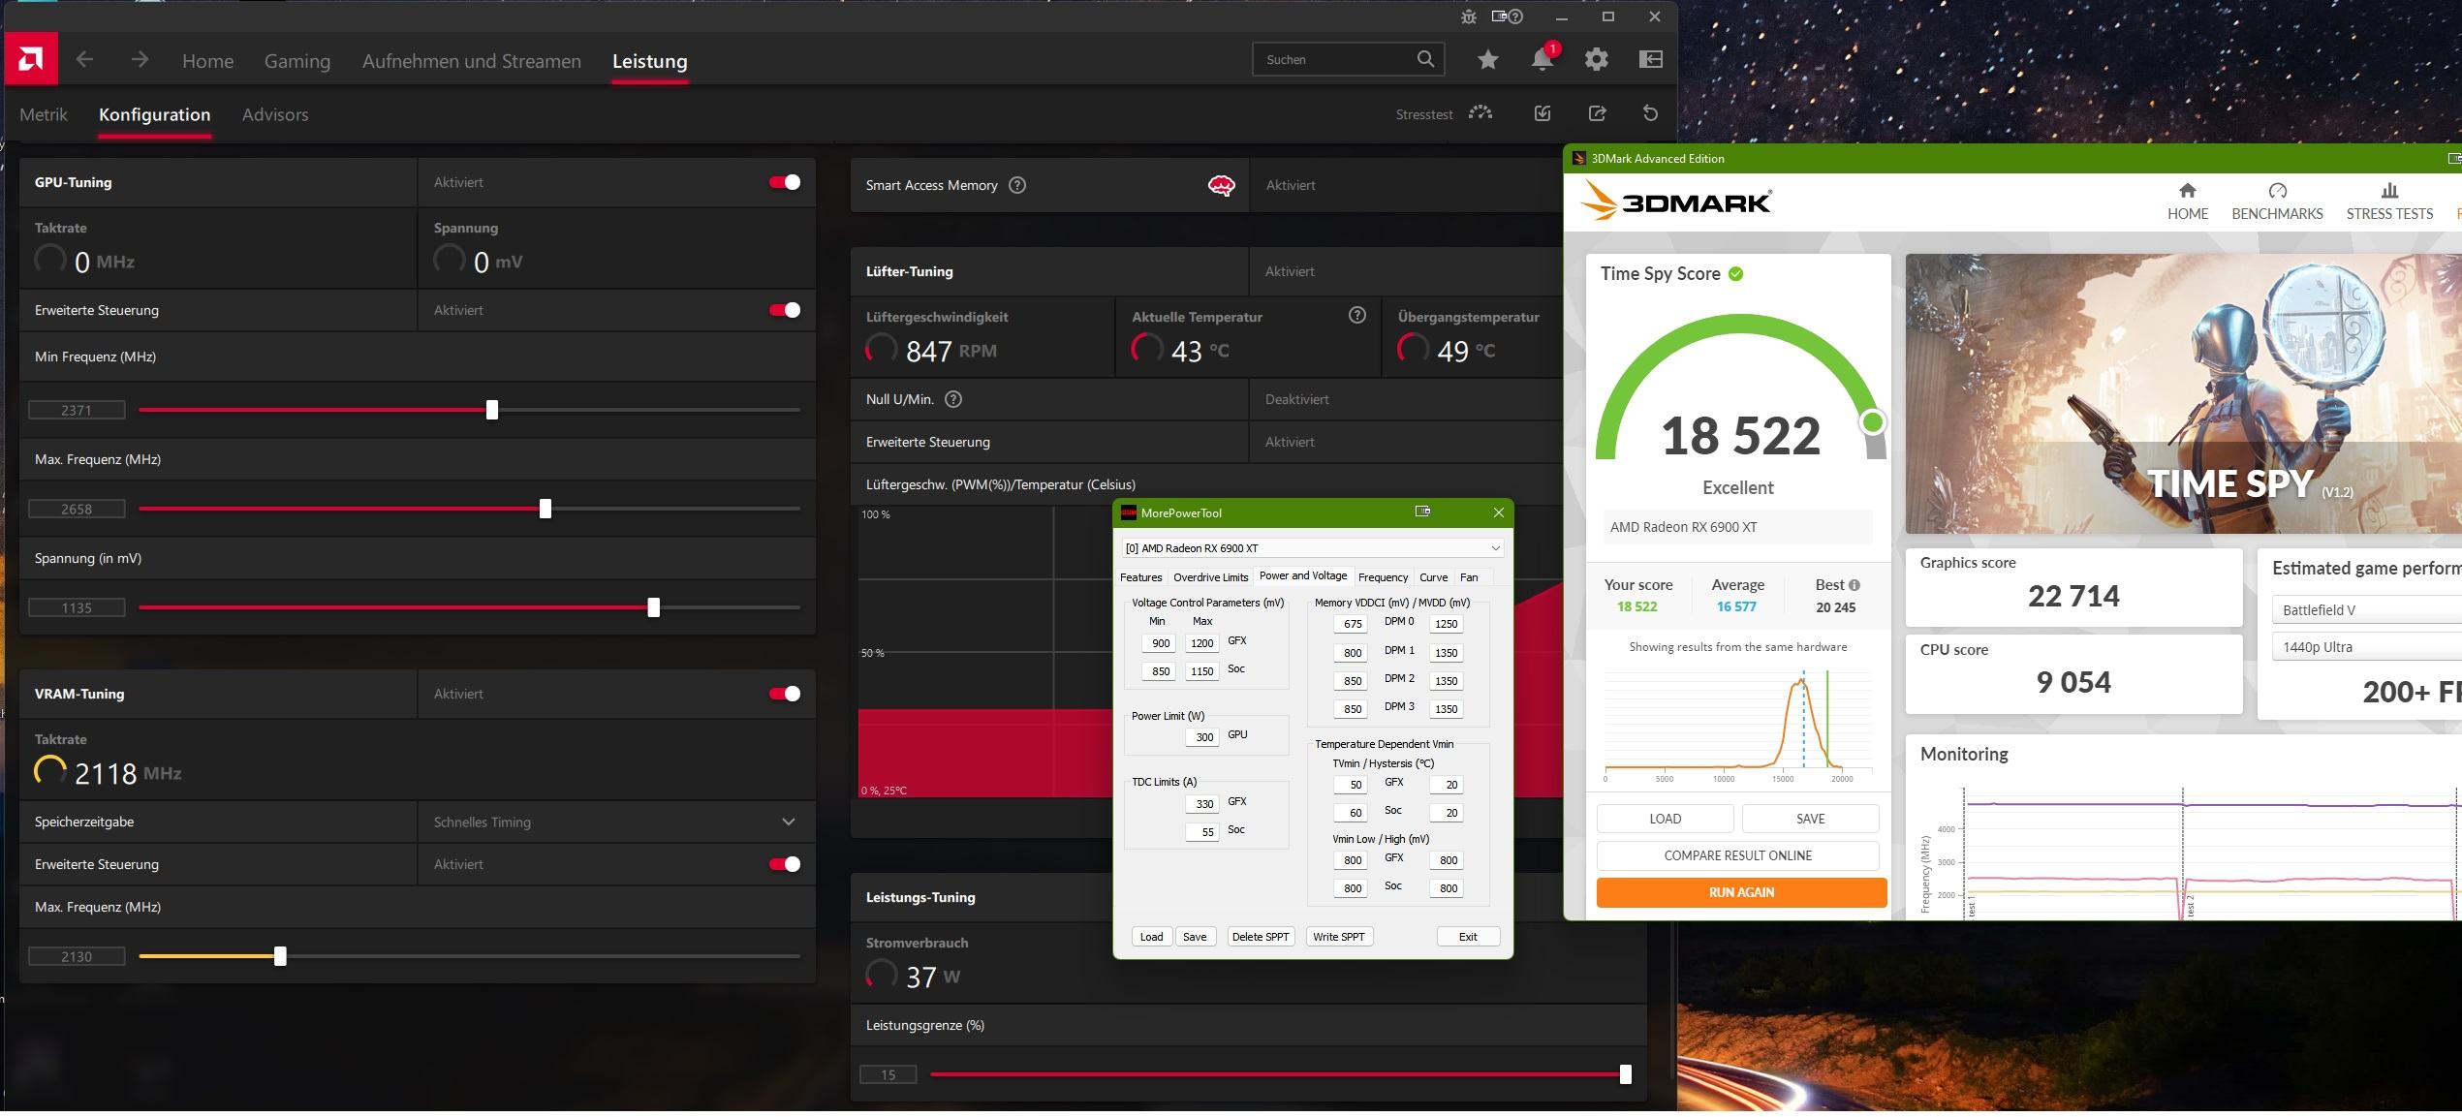The image size is (2462, 1117).
Task: Click Exit button in MorePowerTool
Action: pyautogui.click(x=1468, y=937)
